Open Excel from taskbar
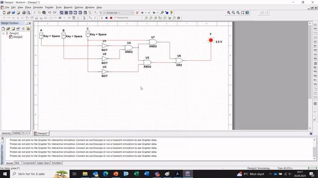This screenshot has width=318, height=178. [x=136, y=174]
